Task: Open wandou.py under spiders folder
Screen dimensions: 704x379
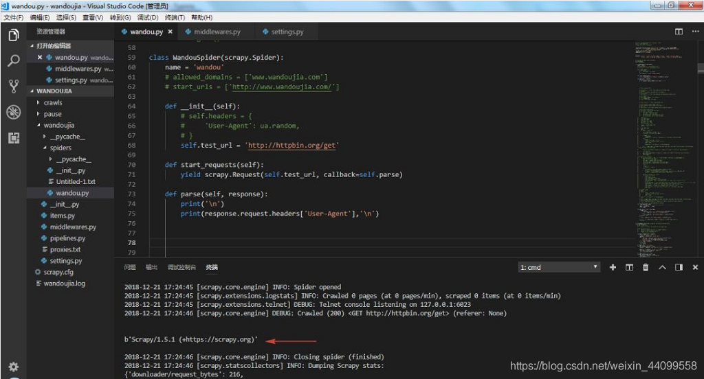Action: coord(70,193)
